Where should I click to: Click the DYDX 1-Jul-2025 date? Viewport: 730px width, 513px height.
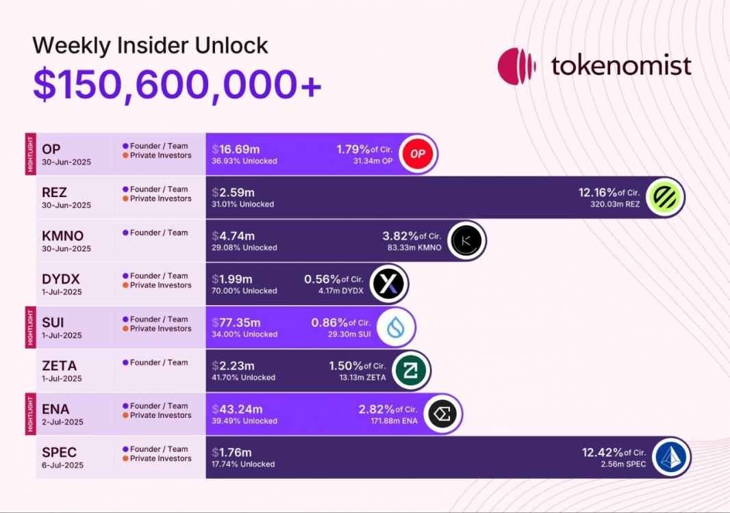pyautogui.click(x=62, y=292)
